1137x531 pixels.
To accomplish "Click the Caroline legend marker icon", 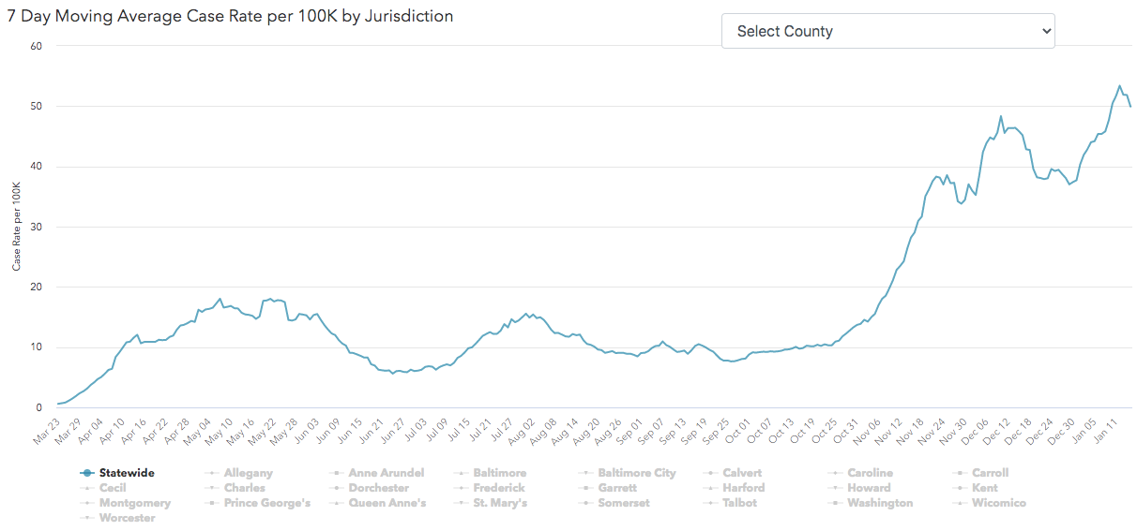I will point(836,473).
